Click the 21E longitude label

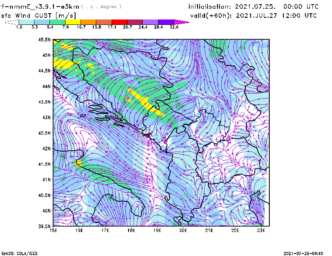(209, 230)
